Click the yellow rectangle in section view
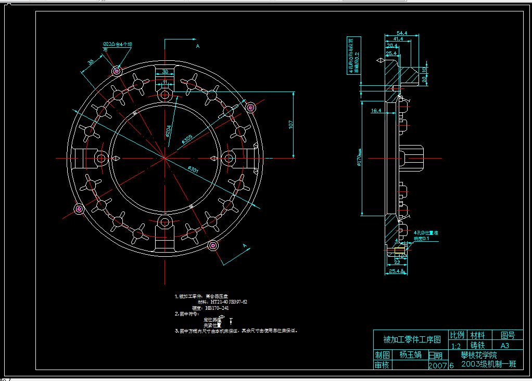This screenshot has width=532, height=381. click(x=400, y=251)
